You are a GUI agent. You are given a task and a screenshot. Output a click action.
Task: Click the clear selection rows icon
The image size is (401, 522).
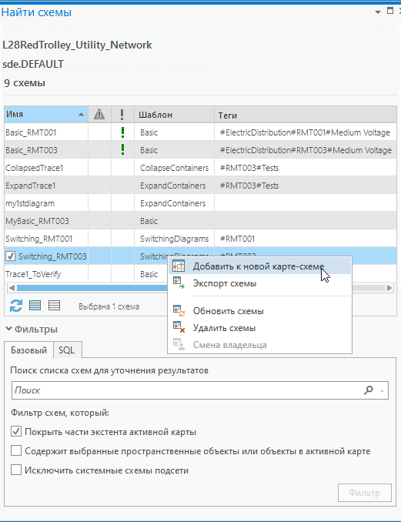(54, 306)
